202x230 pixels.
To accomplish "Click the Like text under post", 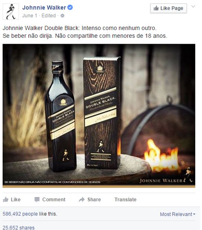I will tap(16, 200).
